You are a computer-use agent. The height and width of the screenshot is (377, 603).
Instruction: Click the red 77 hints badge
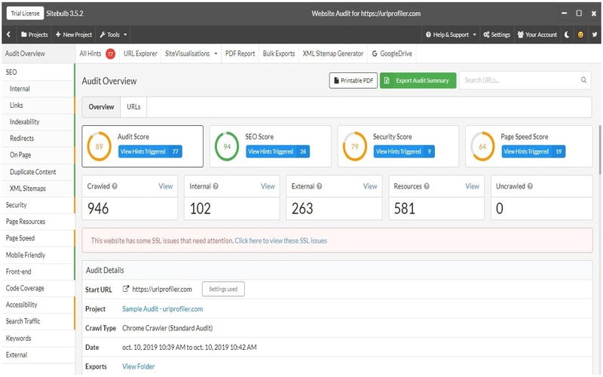110,54
